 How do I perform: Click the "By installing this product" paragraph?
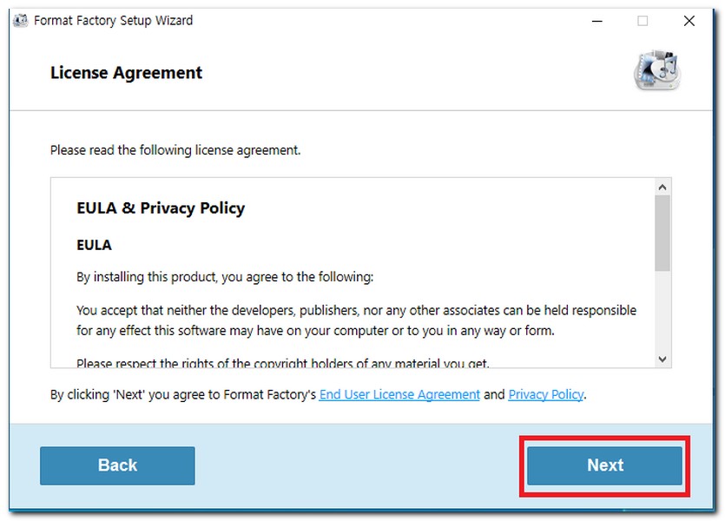pyautogui.click(x=225, y=277)
